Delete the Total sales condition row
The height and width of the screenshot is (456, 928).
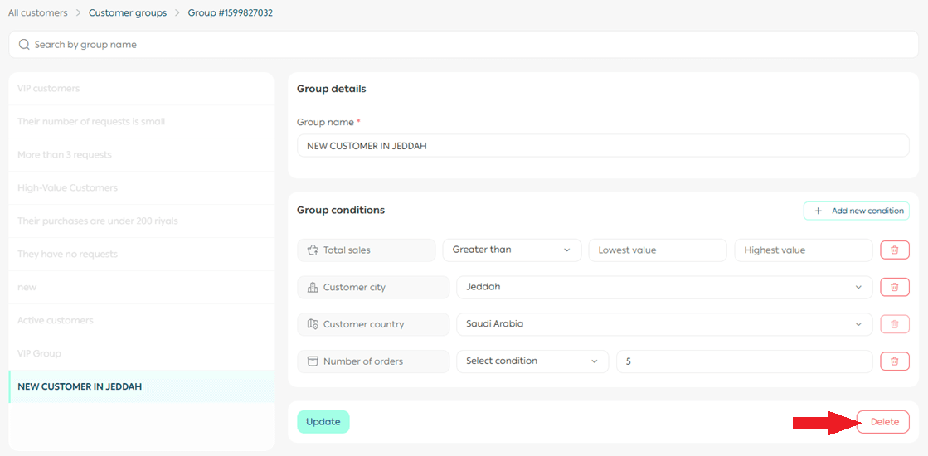pos(894,250)
